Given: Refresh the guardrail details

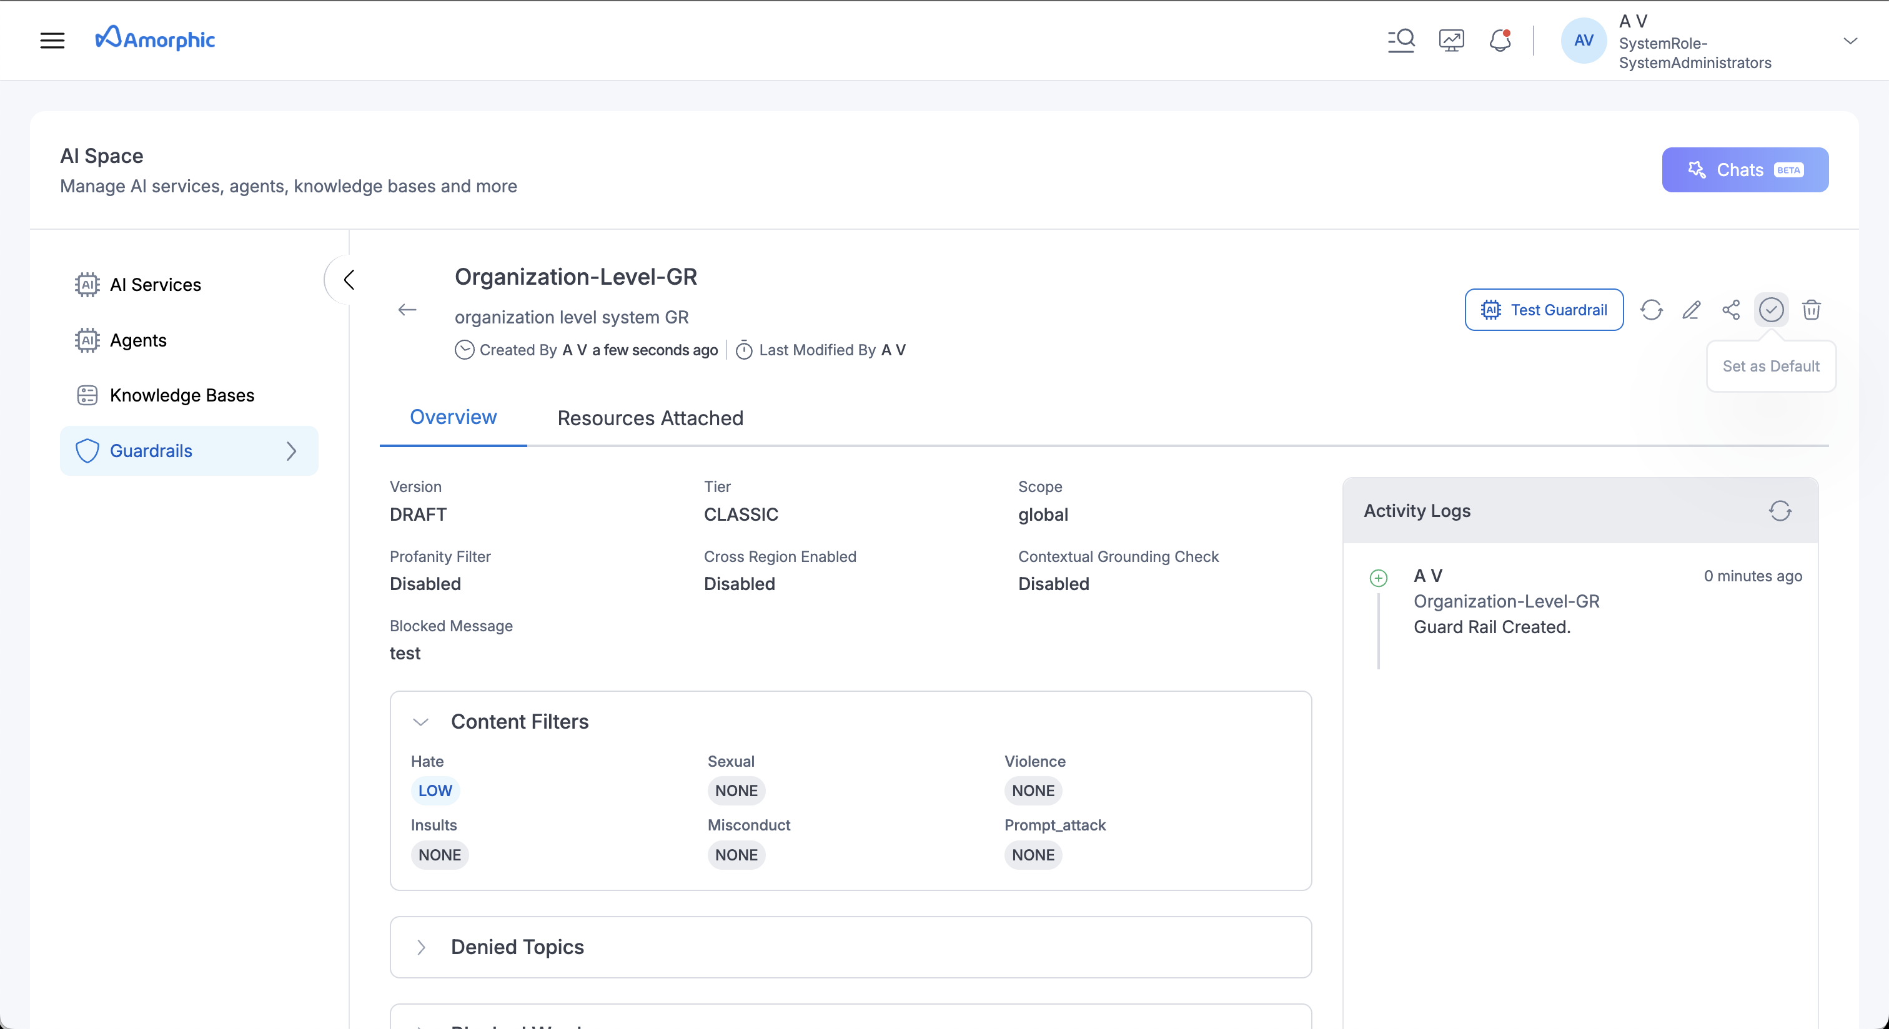Looking at the screenshot, I should pyautogui.click(x=1652, y=310).
